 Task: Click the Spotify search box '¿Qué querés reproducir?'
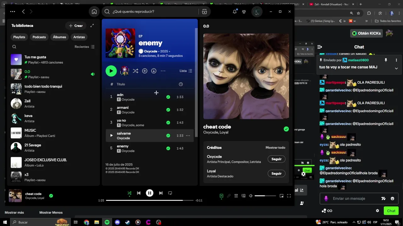[x=151, y=12]
